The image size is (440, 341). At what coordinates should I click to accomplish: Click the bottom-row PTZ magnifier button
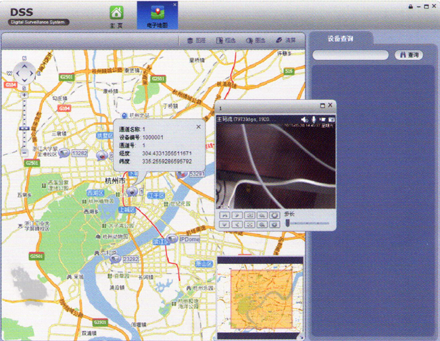[262, 224]
